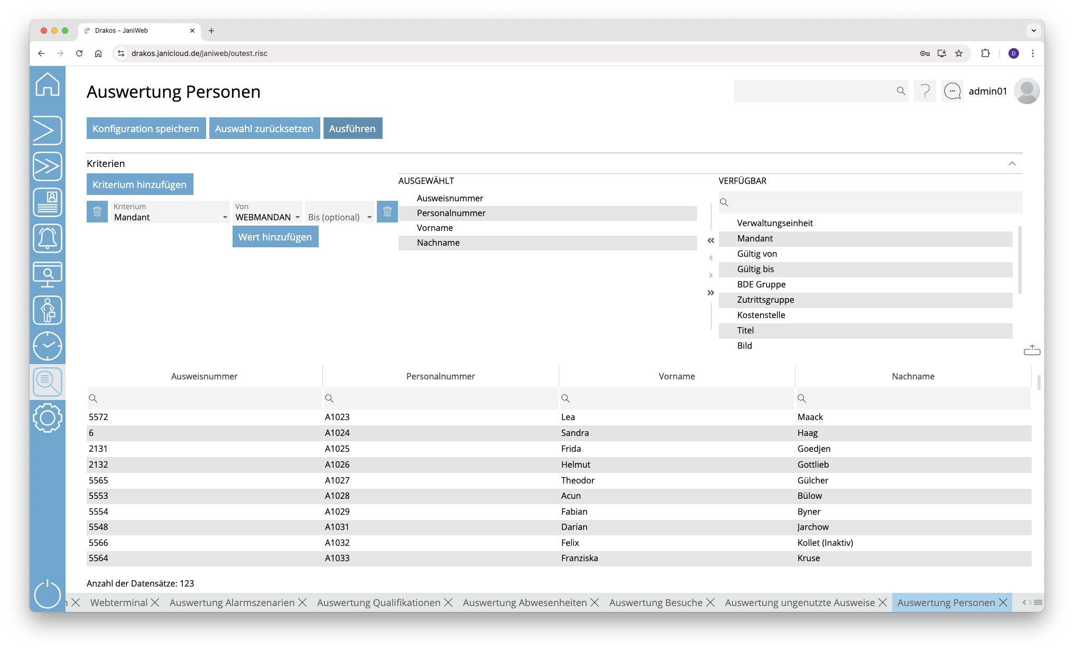Viewport: 1074px width, 651px height.
Task: Open settings gear in sidebar
Action: pos(48,418)
